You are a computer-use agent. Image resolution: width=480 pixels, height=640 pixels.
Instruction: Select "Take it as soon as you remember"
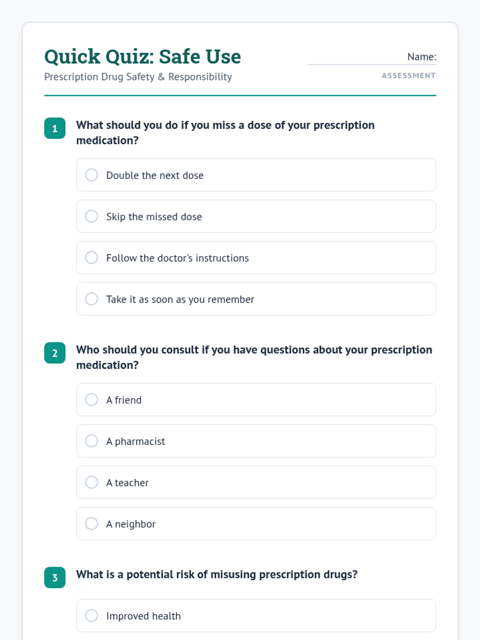92,299
